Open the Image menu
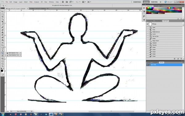This screenshot has width=185, height=116. click(15, 2)
